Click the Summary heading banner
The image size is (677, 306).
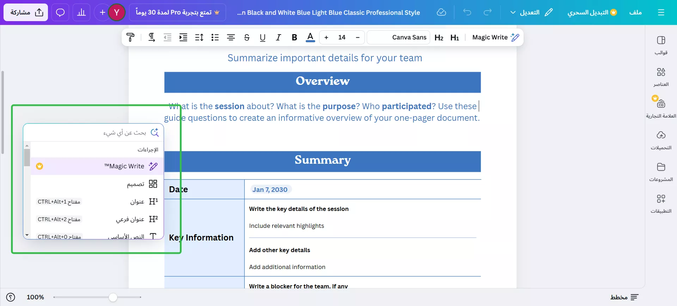(323, 162)
